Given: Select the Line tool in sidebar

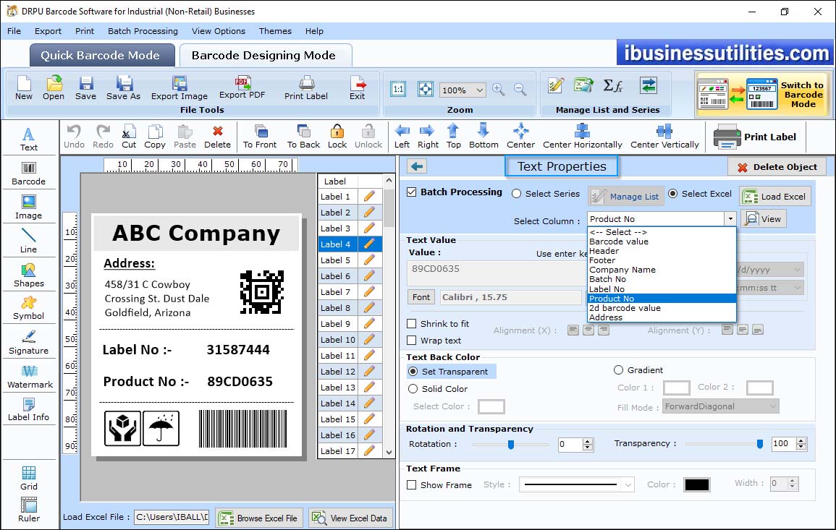Looking at the screenshot, I should (29, 242).
